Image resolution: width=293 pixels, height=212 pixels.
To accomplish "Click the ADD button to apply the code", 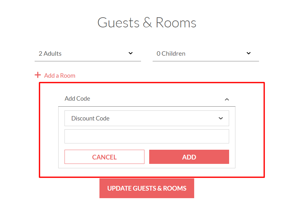I will pyautogui.click(x=189, y=157).
